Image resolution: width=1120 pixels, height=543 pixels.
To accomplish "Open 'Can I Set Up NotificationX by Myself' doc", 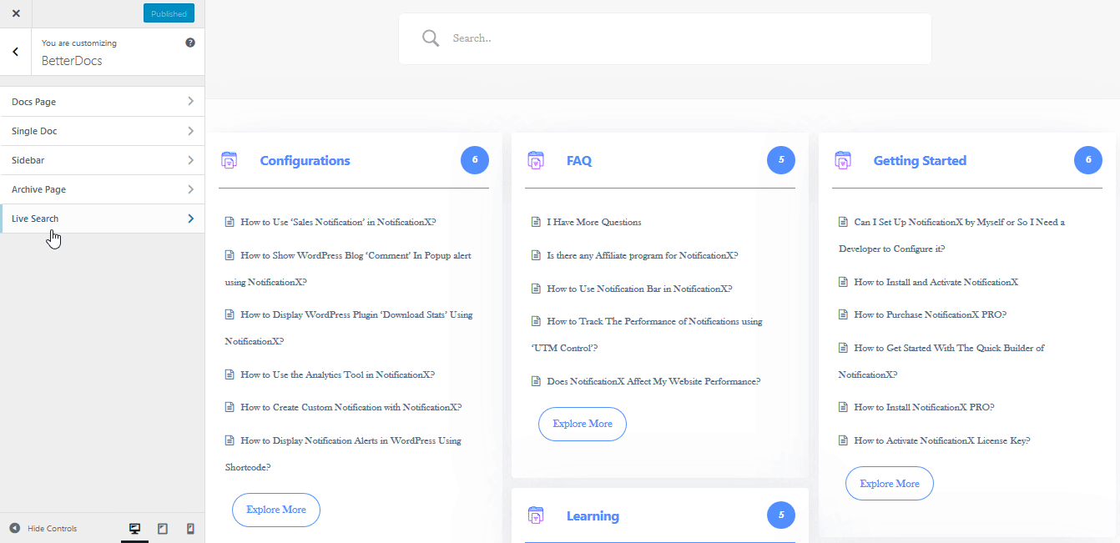I will click(x=951, y=235).
